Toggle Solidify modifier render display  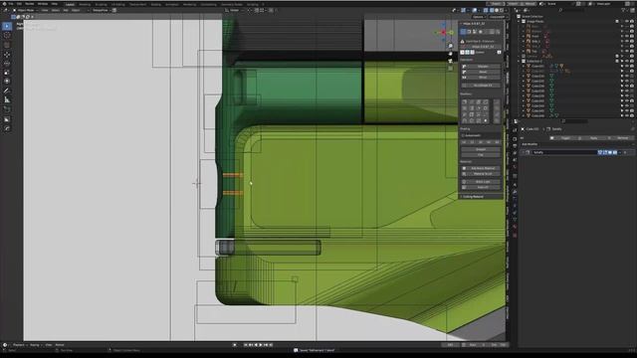pyautogui.click(x=615, y=152)
